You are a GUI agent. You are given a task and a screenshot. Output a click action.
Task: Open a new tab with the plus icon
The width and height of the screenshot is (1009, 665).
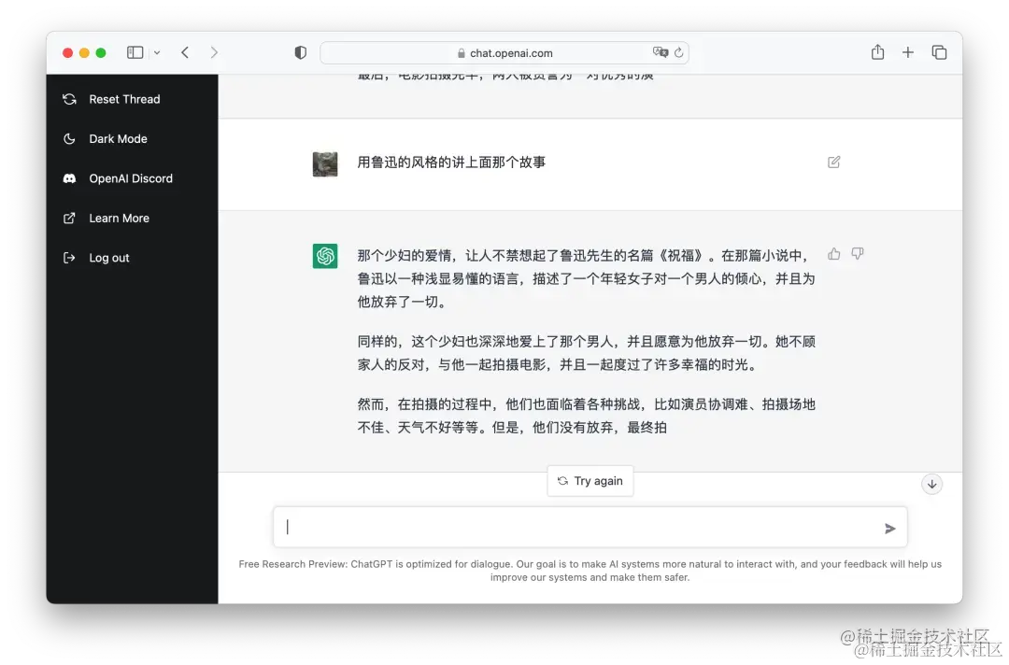tap(908, 52)
